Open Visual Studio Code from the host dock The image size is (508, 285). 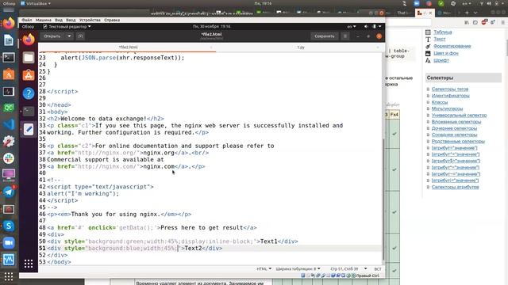point(9,124)
